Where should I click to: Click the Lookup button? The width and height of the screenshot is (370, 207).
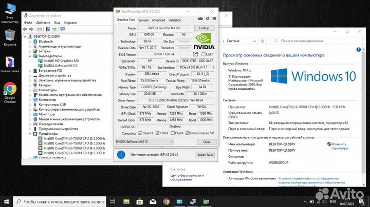coord(204,28)
